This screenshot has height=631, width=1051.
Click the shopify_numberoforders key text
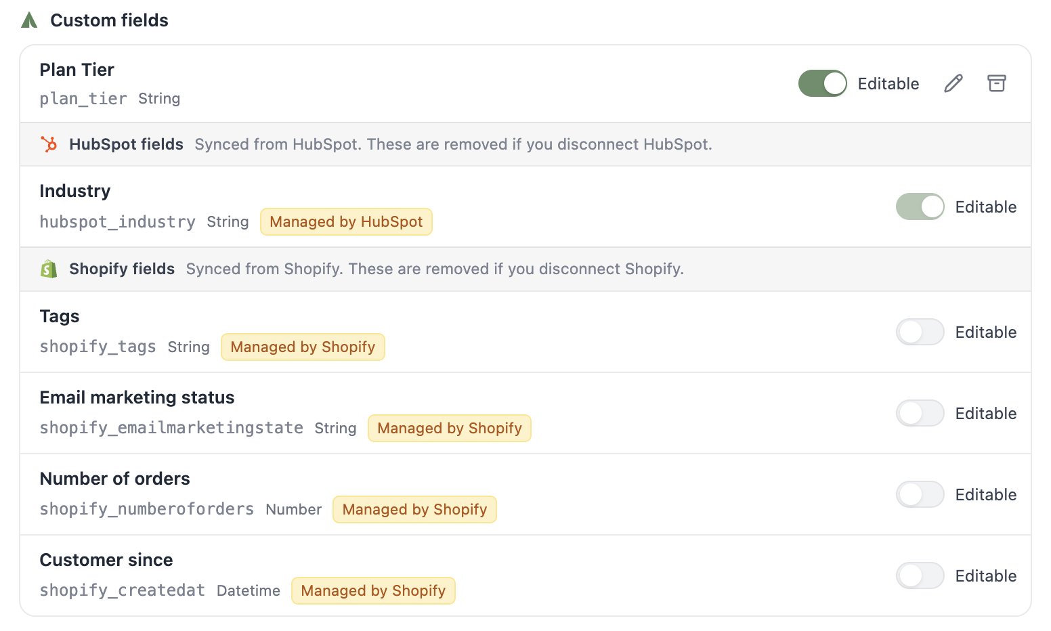point(147,509)
